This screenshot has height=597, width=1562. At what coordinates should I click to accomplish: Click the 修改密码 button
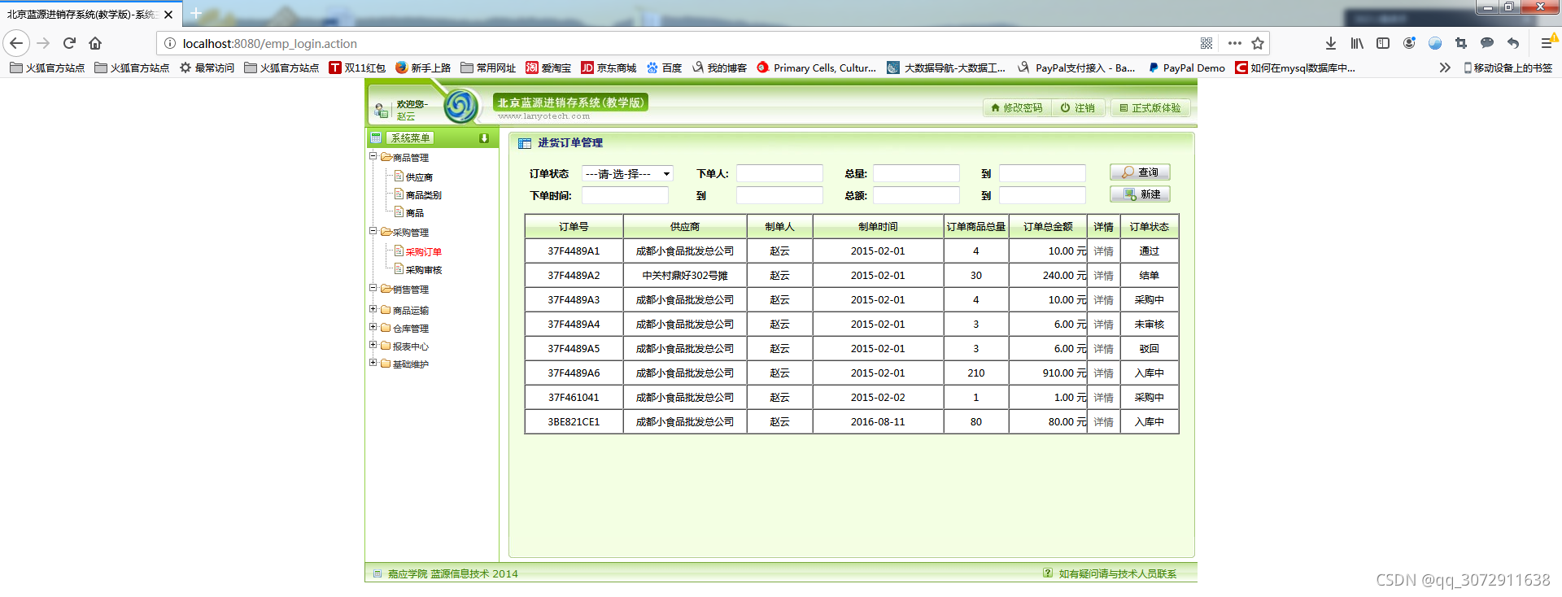(1017, 107)
